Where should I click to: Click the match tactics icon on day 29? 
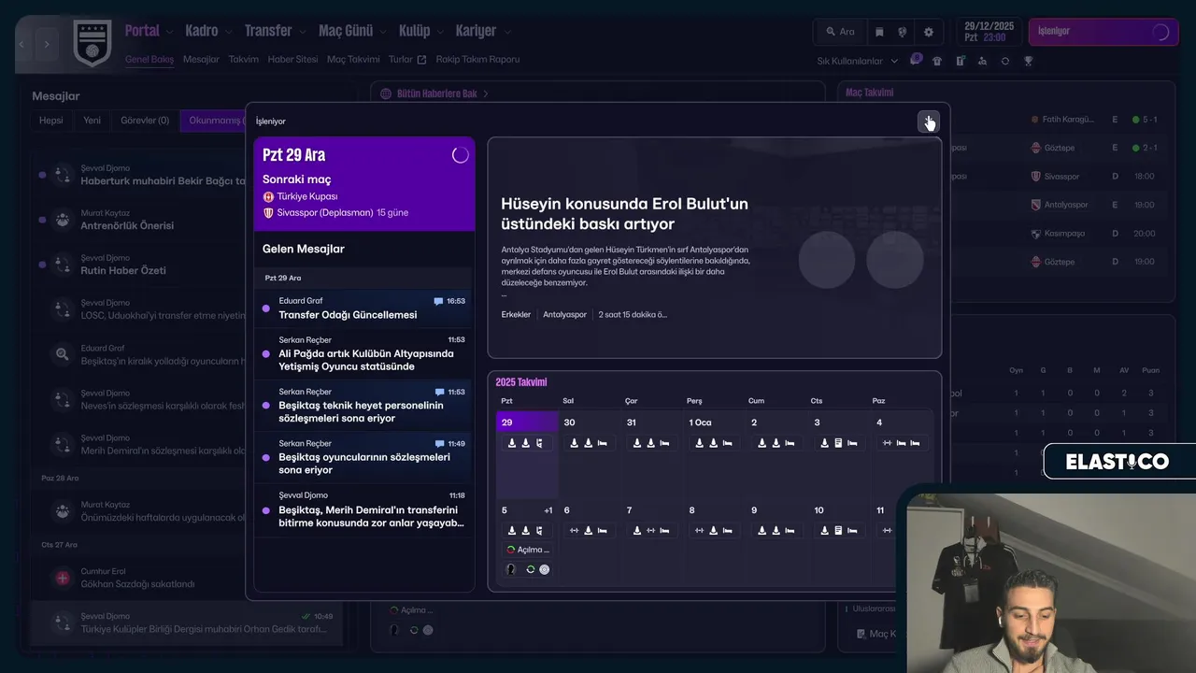(540, 443)
